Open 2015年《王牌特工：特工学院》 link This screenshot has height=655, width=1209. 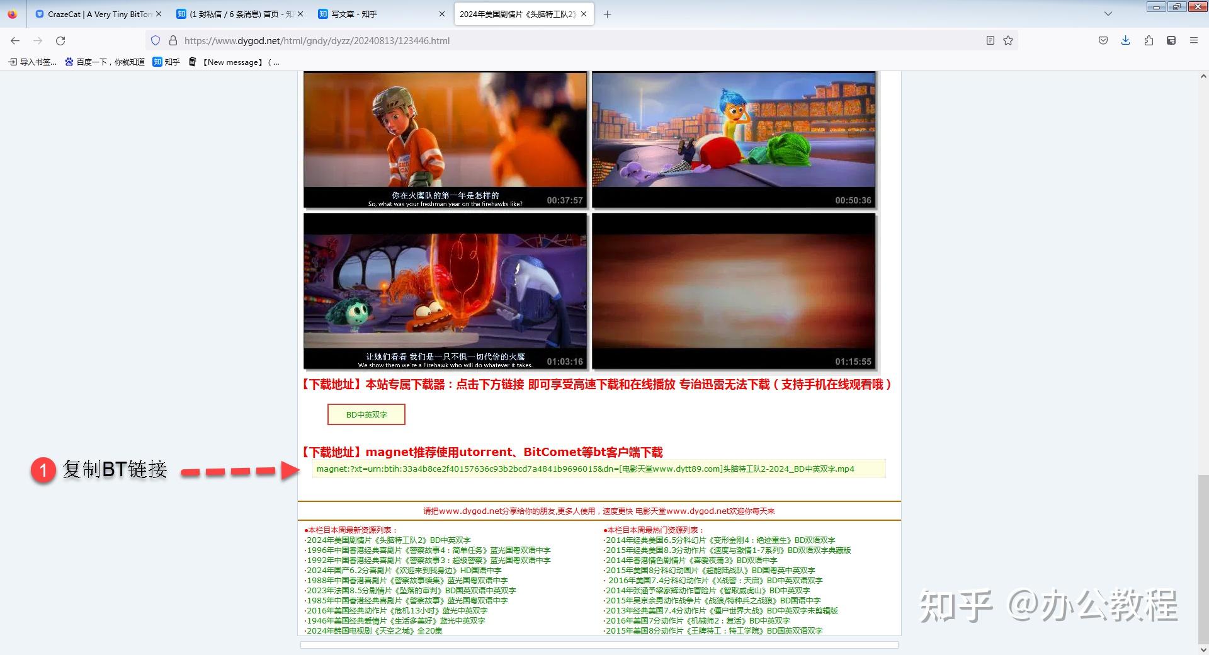(714, 630)
